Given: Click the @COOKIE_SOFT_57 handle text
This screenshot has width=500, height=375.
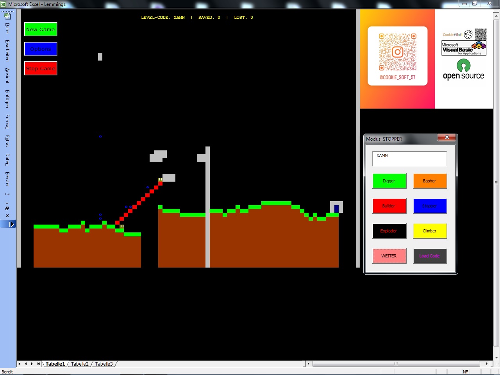Looking at the screenshot, I should 397,77.
